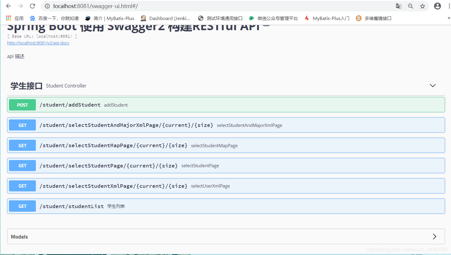Click the GET badge for selectStudentXmlPage
Image resolution: width=451 pixels, height=255 pixels.
[x=22, y=186]
